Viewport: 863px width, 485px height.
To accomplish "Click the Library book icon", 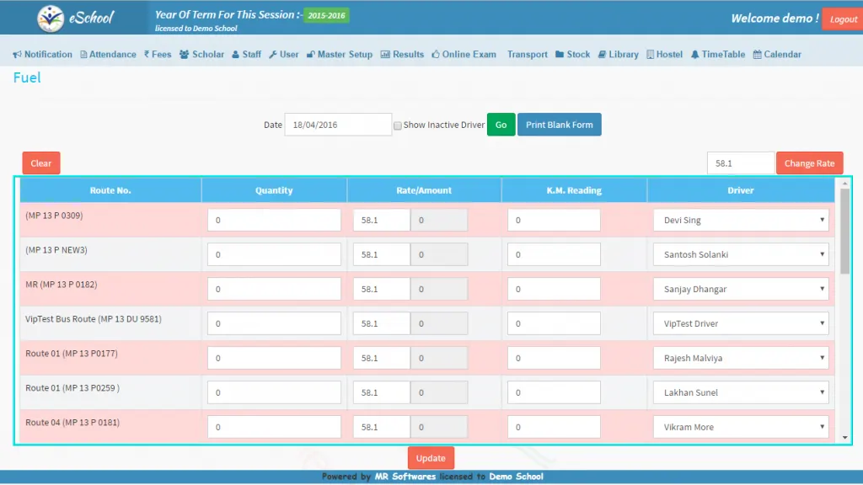I will point(602,55).
